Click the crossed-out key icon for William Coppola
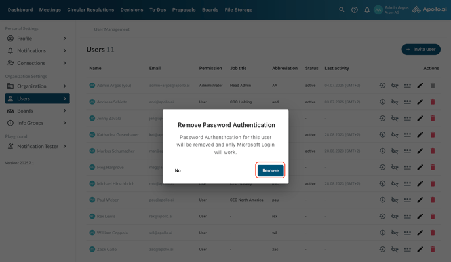The image size is (451, 262). point(395,233)
